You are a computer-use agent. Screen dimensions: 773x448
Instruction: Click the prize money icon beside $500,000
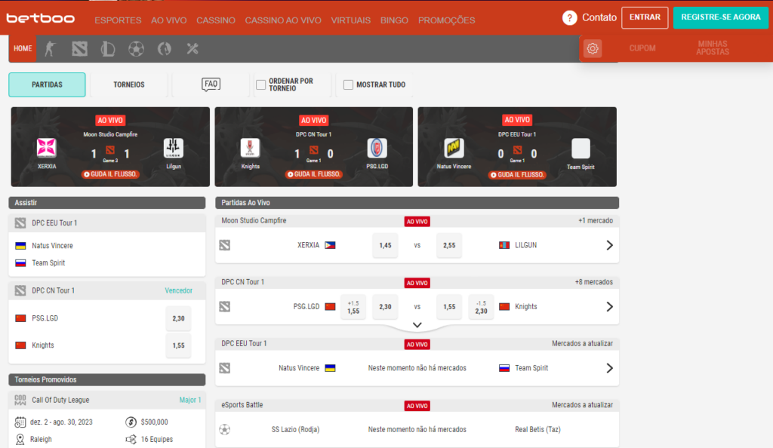131,422
